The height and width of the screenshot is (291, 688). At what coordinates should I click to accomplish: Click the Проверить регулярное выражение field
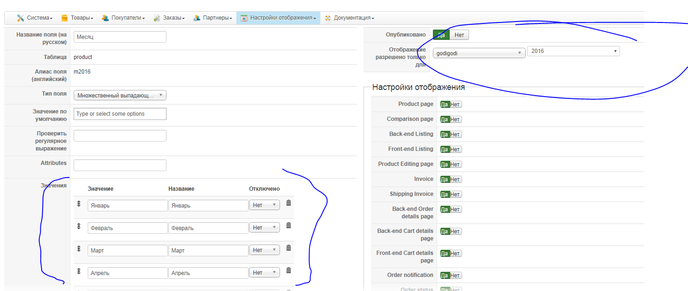pos(120,135)
